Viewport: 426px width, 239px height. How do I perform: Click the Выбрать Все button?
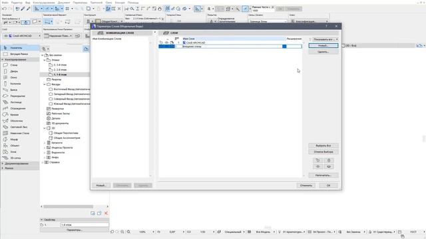click(x=323, y=146)
